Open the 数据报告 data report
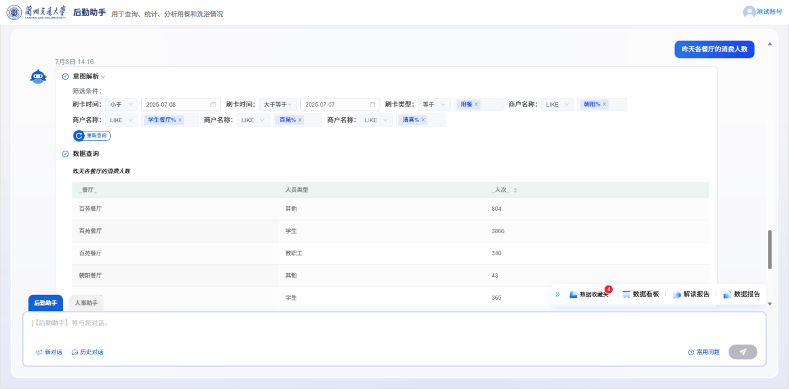Viewport: 789px width, 389px height. [x=741, y=294]
